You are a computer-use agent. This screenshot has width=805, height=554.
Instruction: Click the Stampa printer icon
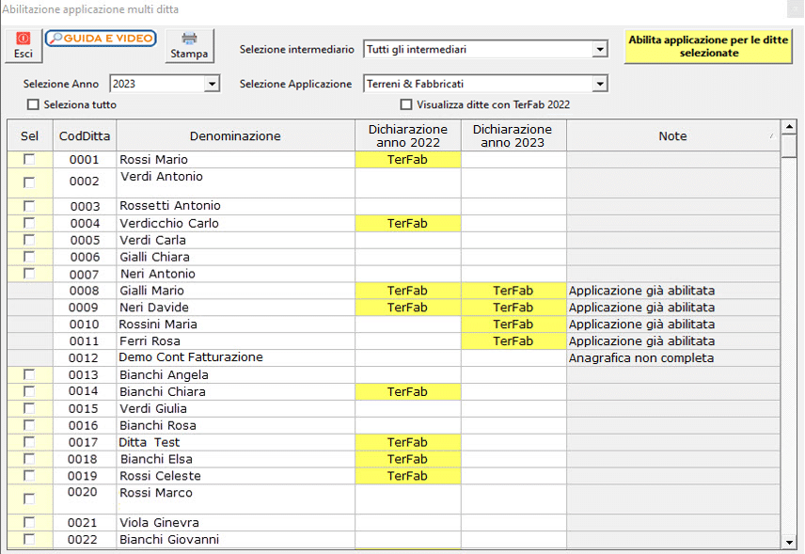point(189,45)
